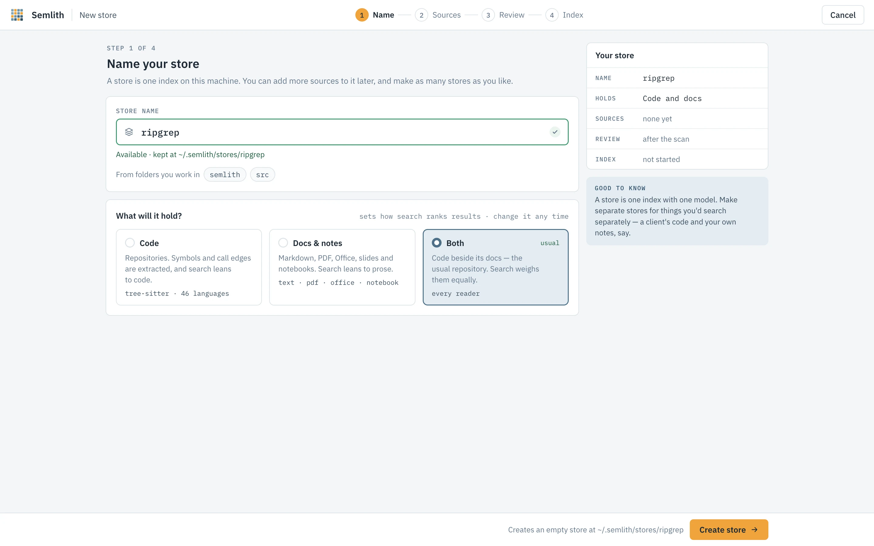Go to the Index step

[x=573, y=15]
